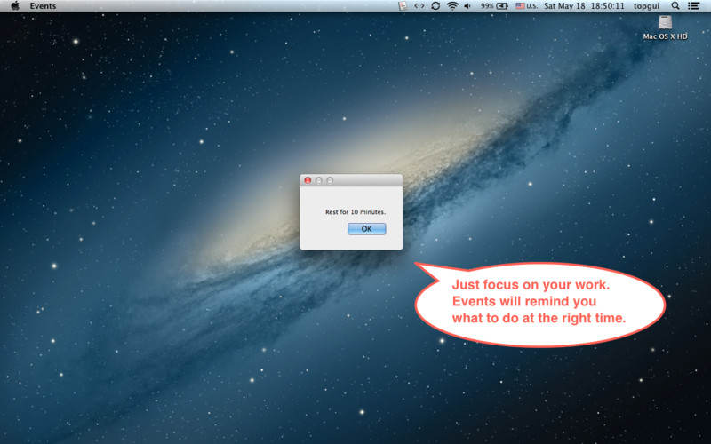The height and width of the screenshot is (444, 711).
Task: Click the Events notepad menu bar icon
Action: click(x=403, y=6)
